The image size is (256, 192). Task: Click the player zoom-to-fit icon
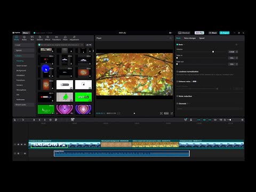(x=161, y=113)
